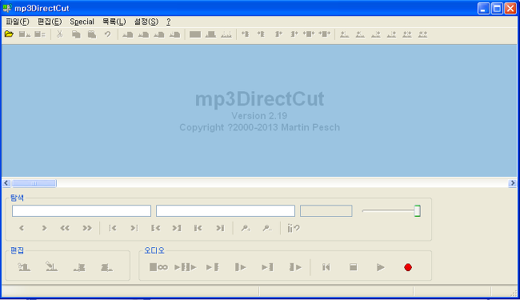Open the Special menu
This screenshot has height=300, width=520.
click(x=82, y=22)
